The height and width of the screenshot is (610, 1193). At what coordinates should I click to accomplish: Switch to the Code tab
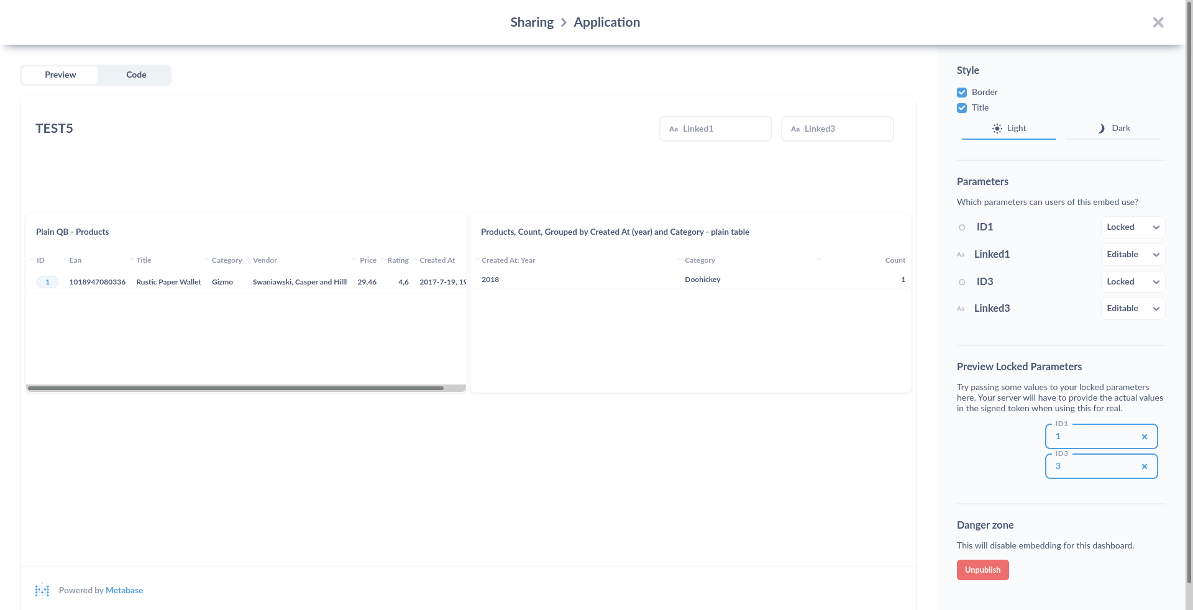(135, 75)
